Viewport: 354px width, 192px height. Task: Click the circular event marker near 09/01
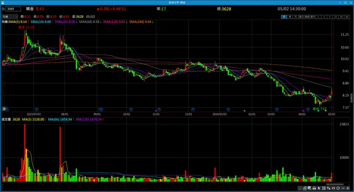[x=100, y=110]
